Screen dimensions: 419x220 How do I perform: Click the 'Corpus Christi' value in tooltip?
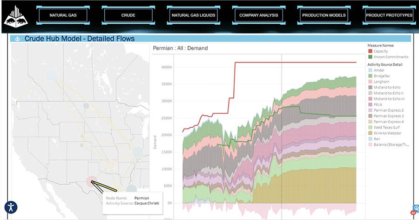[147, 203]
